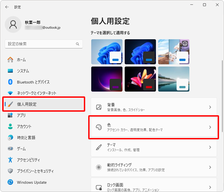Click the network Wi-Fi icon in the sidebar

pos(10,93)
